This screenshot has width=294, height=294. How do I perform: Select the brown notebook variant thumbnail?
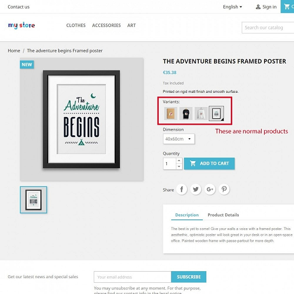pyautogui.click(x=171, y=113)
